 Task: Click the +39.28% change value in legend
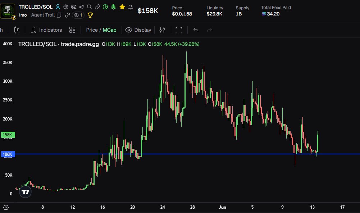[188, 44]
